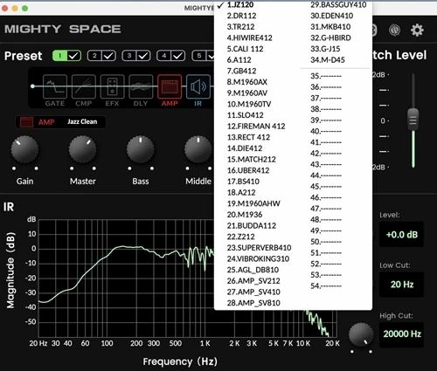437x371 pixels.
Task: Choose 25.AGL_DB810 cabinet
Action: pyautogui.click(x=253, y=270)
